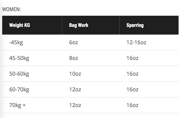
Task: Click the 10oz bag work value
Action: pyautogui.click(x=75, y=74)
